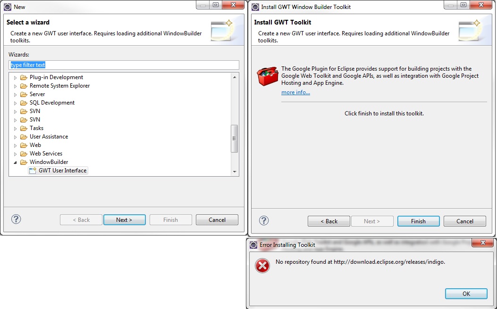Select the Web Services label
The image size is (497, 309).
pyautogui.click(x=46, y=154)
